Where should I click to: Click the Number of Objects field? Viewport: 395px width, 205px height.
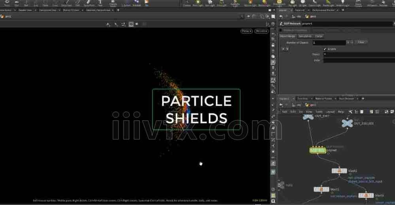(x=329, y=43)
